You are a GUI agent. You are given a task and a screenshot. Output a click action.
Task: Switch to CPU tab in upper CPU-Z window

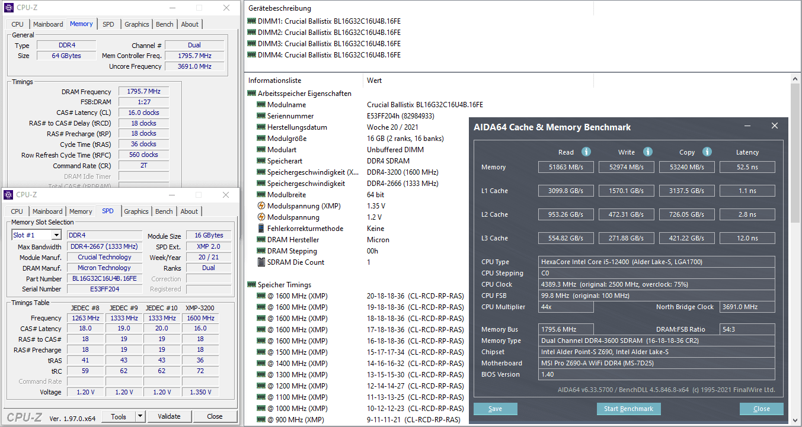tap(18, 24)
